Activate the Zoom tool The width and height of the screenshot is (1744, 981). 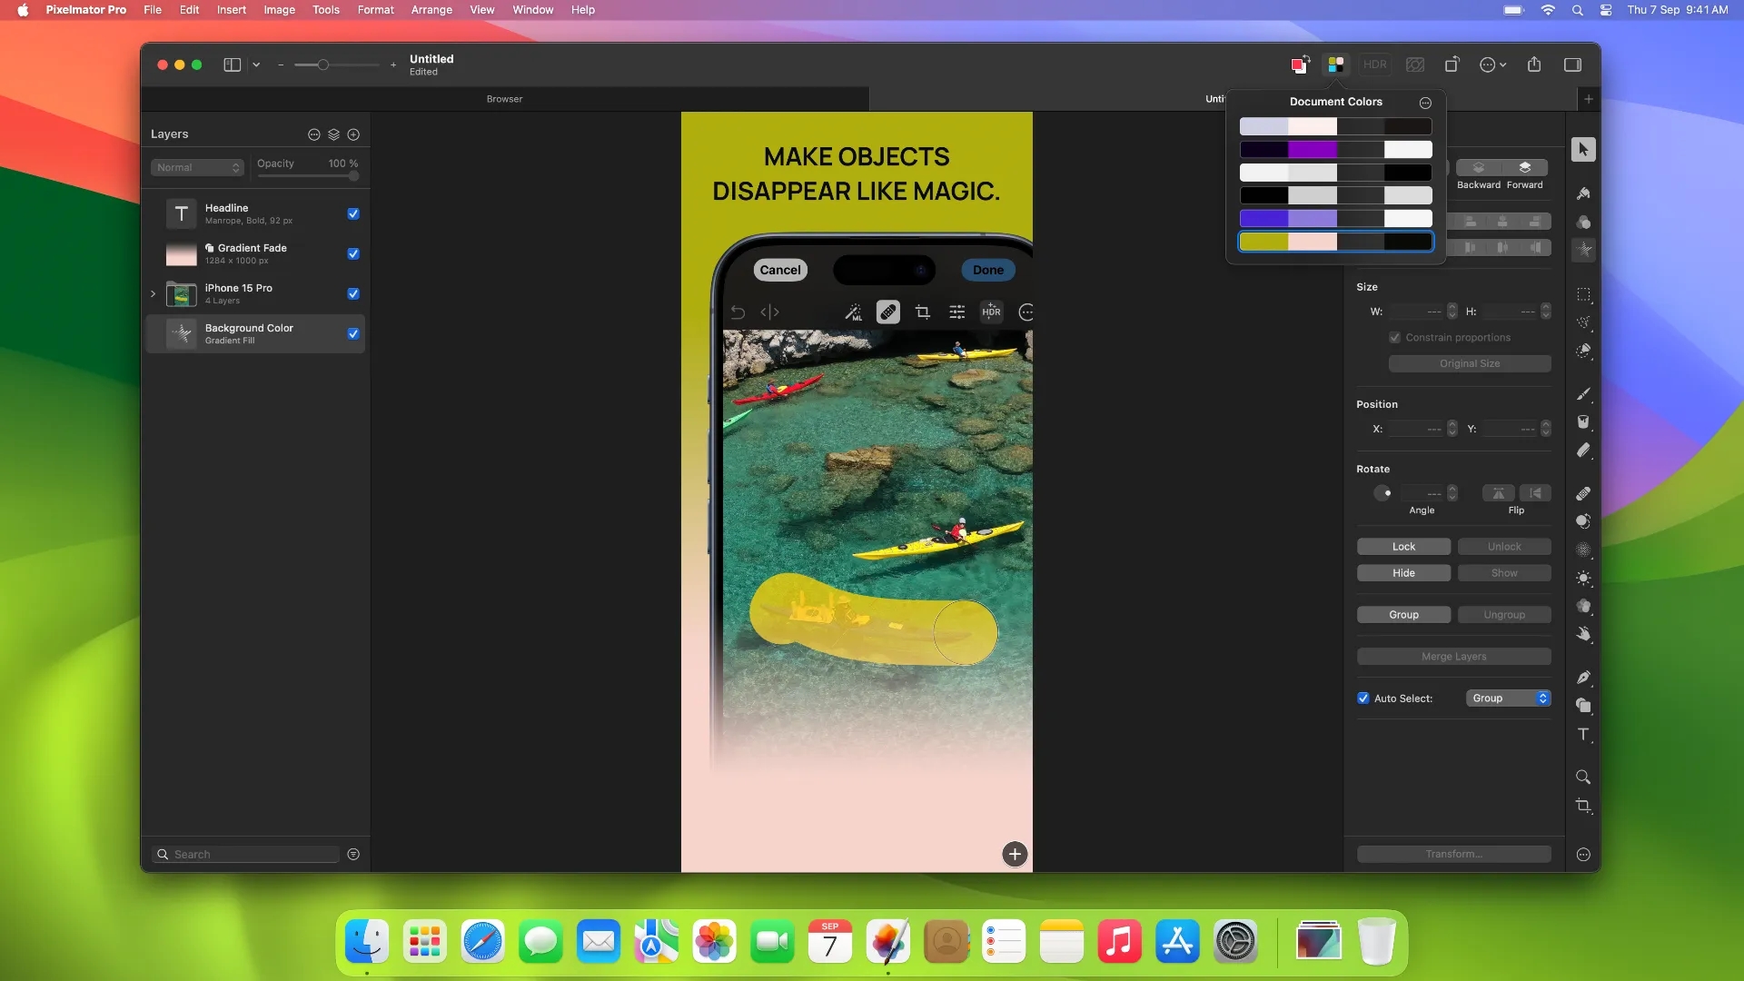tap(1582, 778)
